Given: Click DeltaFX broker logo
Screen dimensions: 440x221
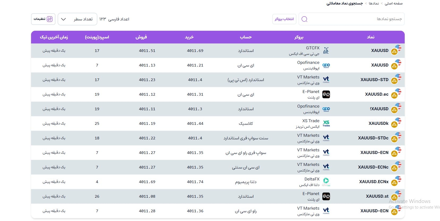Looking at the screenshot, I should 326,182.
